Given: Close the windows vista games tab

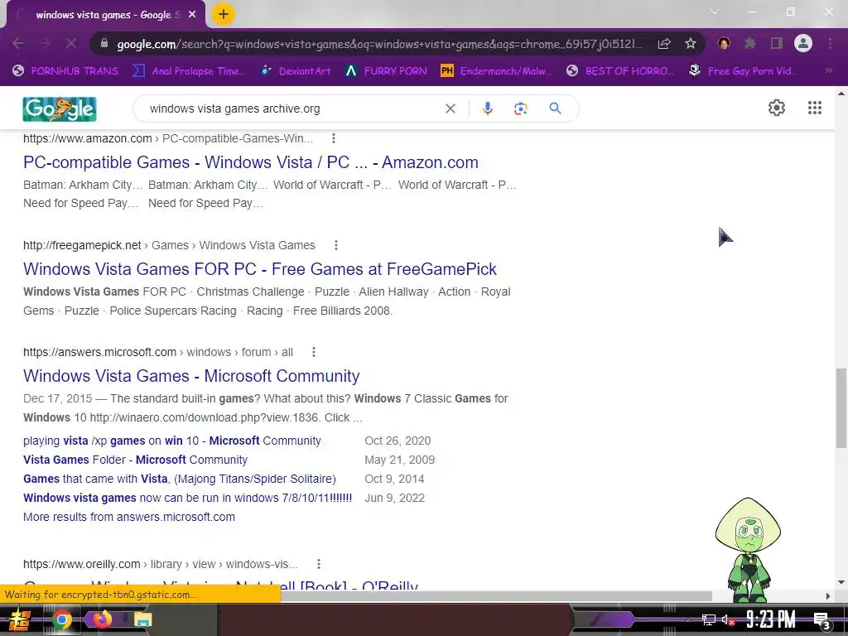Looking at the screenshot, I should click(192, 15).
